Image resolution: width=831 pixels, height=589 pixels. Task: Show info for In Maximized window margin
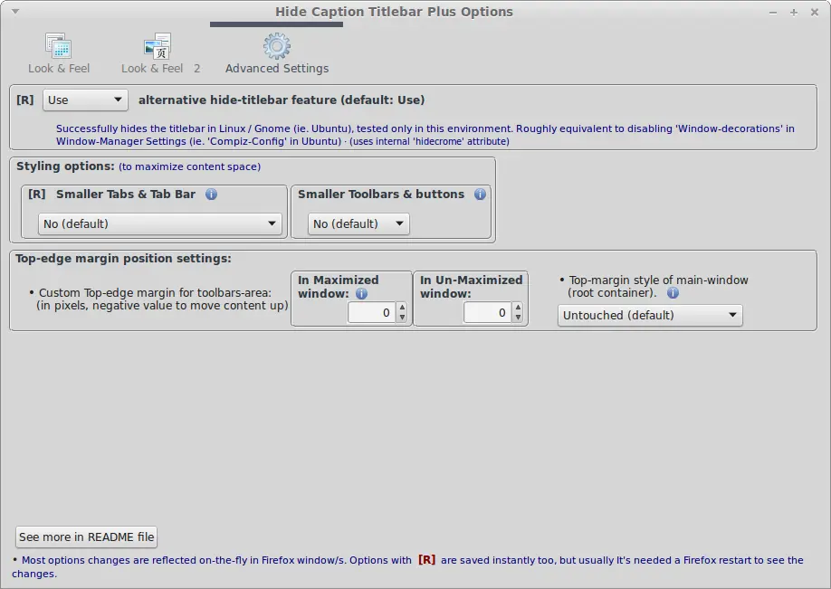tap(361, 293)
